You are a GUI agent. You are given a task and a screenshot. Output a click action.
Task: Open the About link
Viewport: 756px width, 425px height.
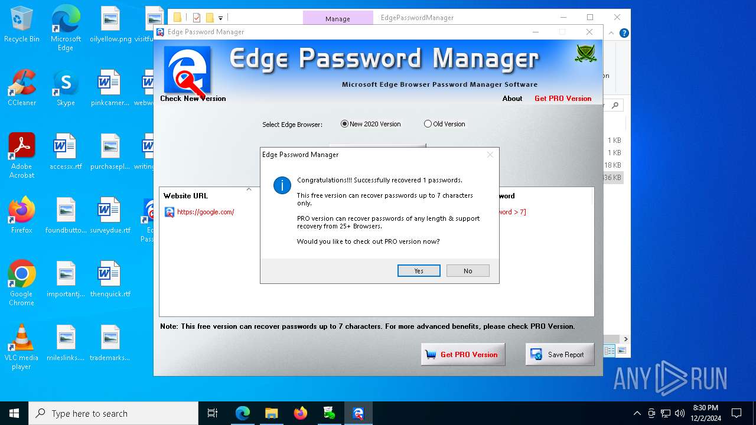pyautogui.click(x=512, y=99)
